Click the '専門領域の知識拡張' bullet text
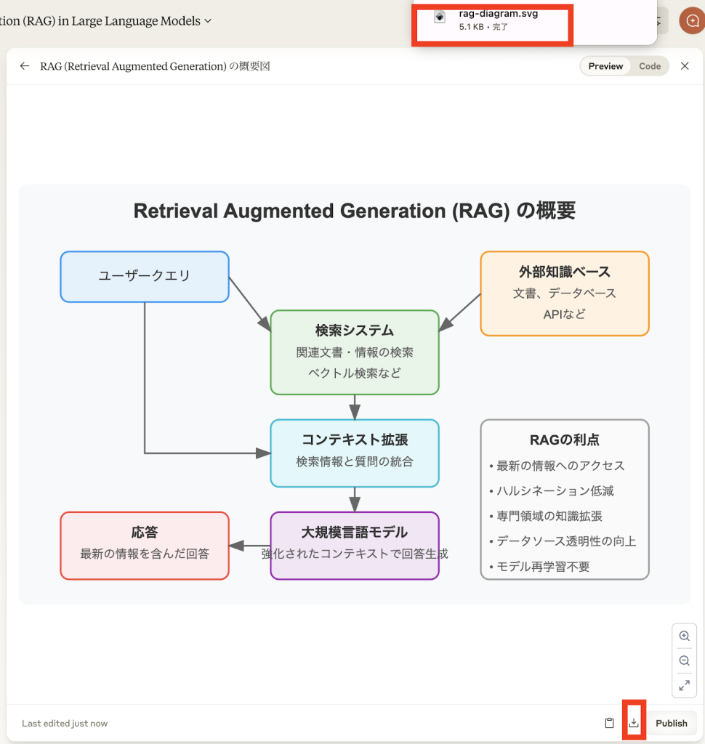This screenshot has width=705, height=744. (549, 516)
